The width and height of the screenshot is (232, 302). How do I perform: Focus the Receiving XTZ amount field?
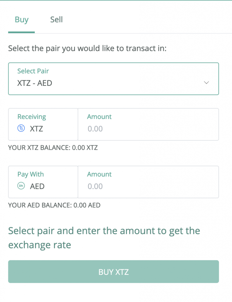(148, 124)
